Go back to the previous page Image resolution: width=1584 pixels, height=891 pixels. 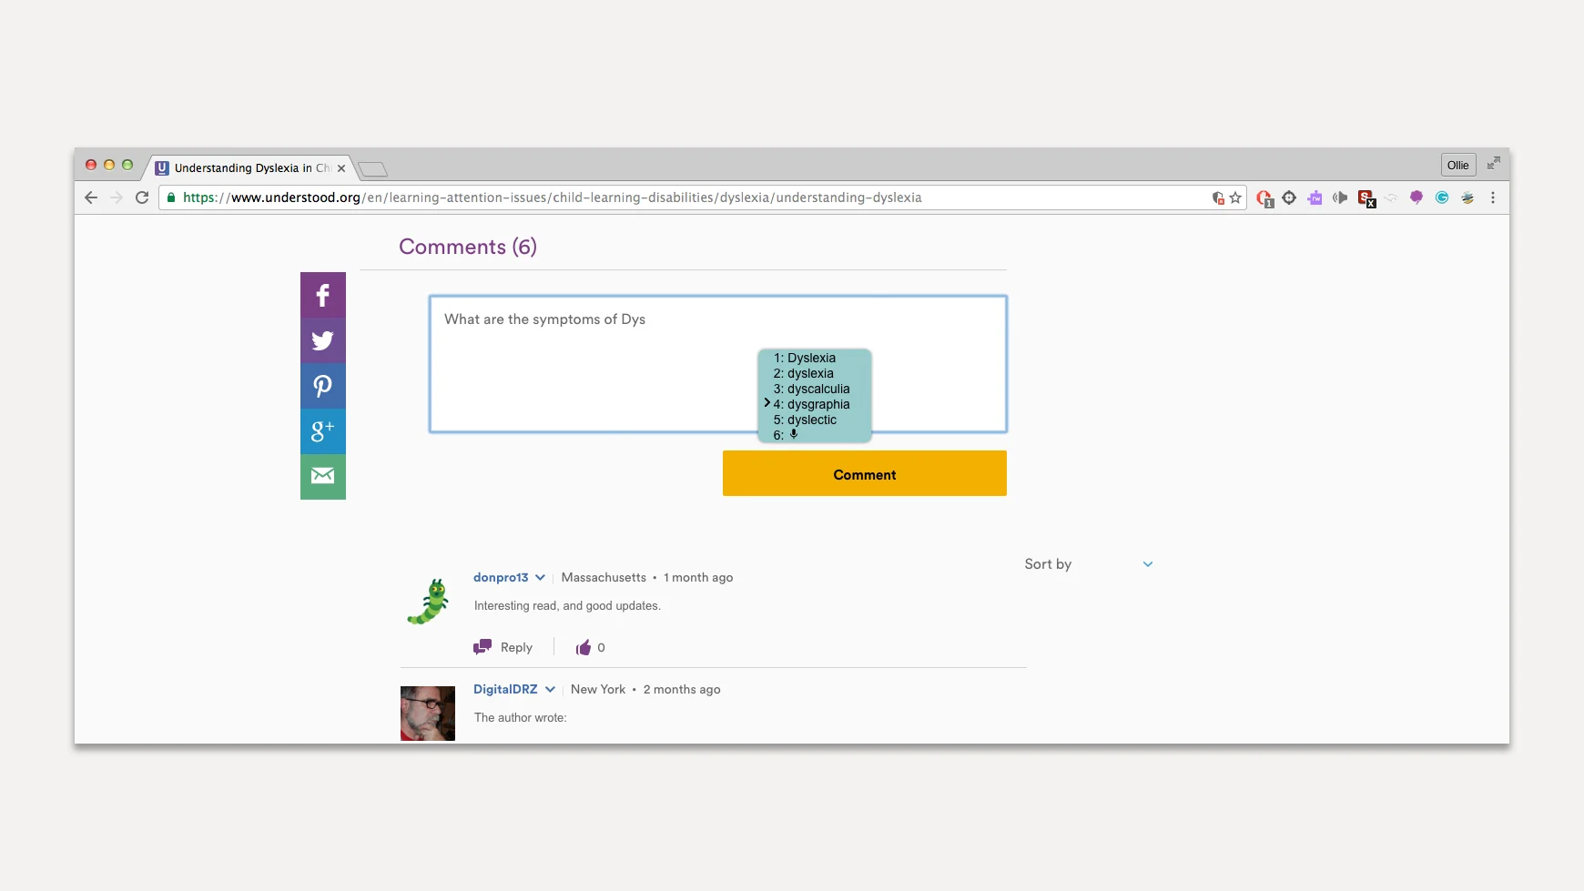pyautogui.click(x=91, y=197)
